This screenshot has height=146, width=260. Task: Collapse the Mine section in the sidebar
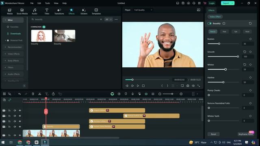point(5,20)
